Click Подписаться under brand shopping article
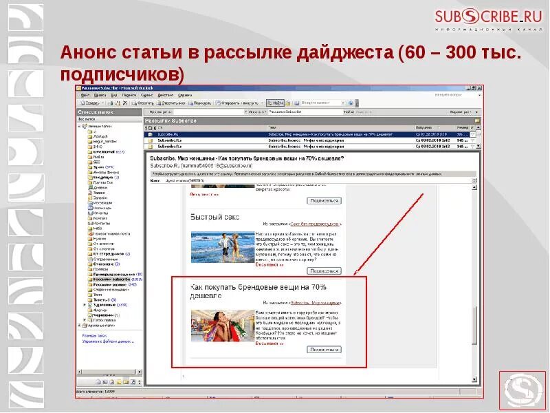This screenshot has width=550, height=413. click(x=324, y=350)
